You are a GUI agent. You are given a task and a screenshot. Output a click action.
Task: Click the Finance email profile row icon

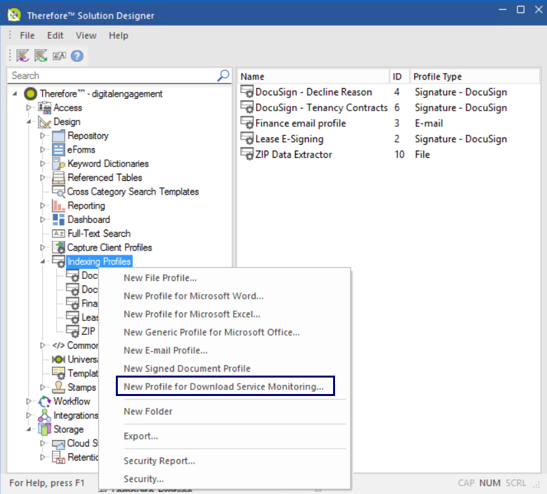[x=247, y=123]
